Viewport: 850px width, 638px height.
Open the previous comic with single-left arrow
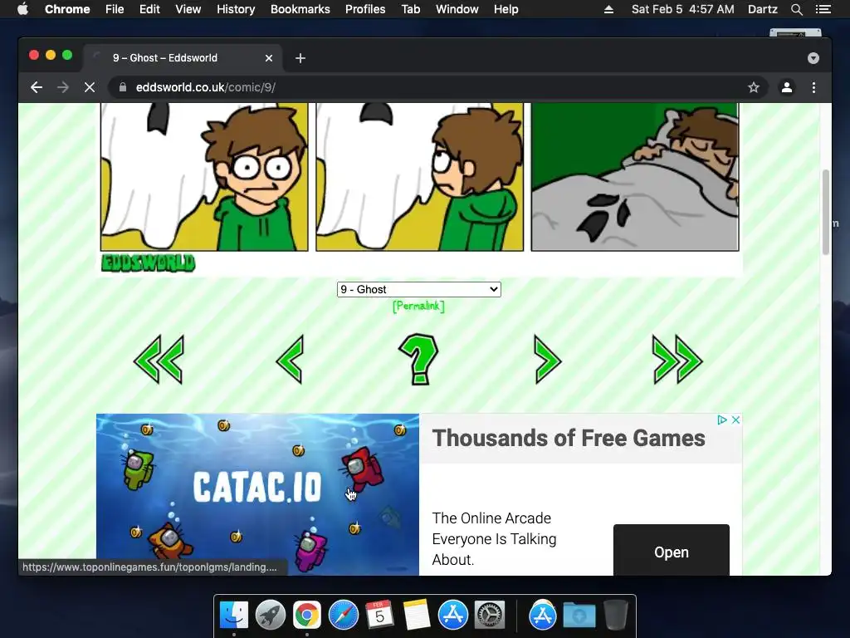(290, 359)
